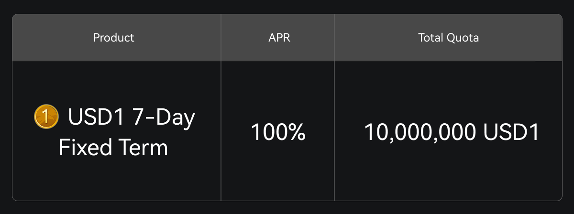Click the gold USD1 coin icon
This screenshot has width=574, height=214.
(x=46, y=117)
